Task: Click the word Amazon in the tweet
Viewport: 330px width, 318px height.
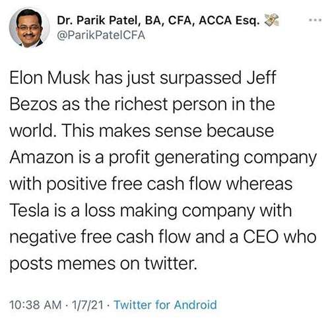Action: [x=42, y=157]
